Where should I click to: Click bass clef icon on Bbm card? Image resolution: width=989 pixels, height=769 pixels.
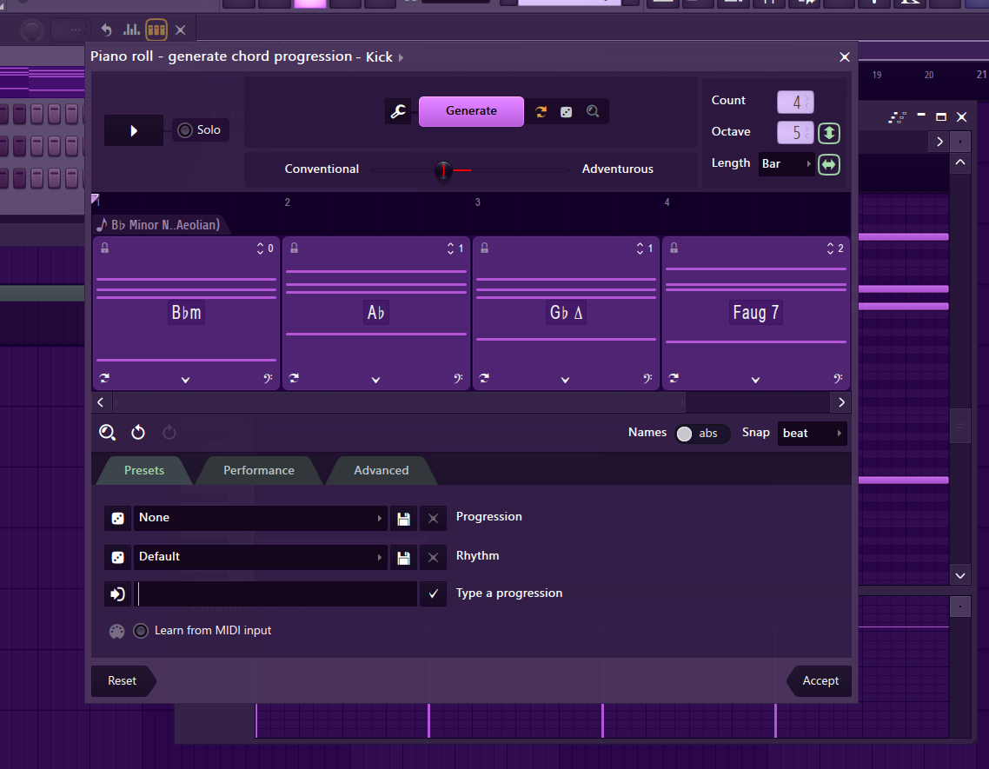click(268, 379)
